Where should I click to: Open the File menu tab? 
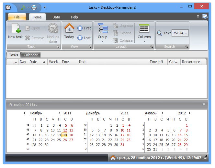pyautogui.click(x=17, y=17)
